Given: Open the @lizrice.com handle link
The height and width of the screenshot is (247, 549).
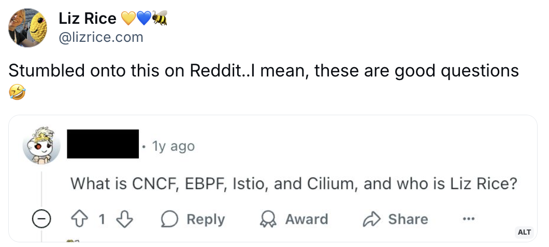Looking at the screenshot, I should [x=102, y=37].
